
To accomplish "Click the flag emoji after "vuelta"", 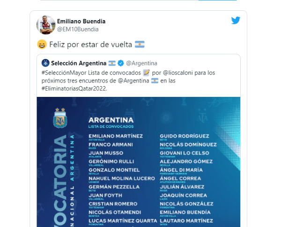I will click(x=140, y=44).
